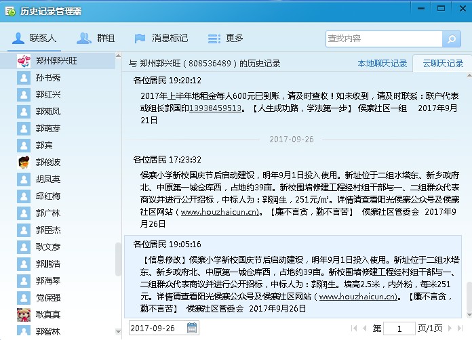Click the cartoon avatar of 郭俊波
This screenshot has height=340, width=472.
pos(24,163)
